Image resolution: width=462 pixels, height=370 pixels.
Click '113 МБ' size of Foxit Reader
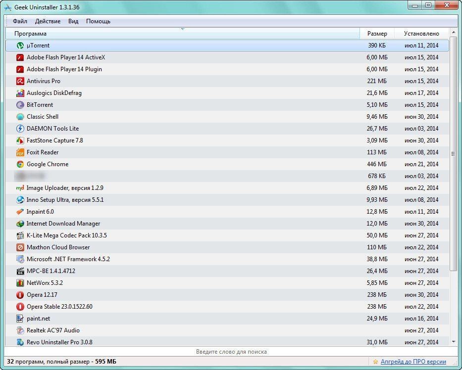tap(377, 152)
